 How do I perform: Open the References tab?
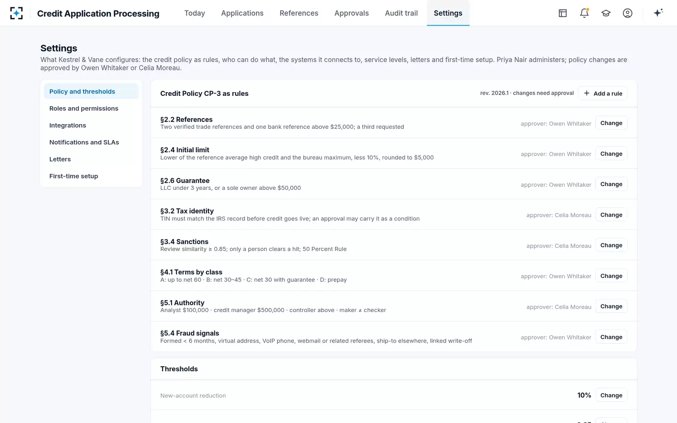[x=299, y=13]
